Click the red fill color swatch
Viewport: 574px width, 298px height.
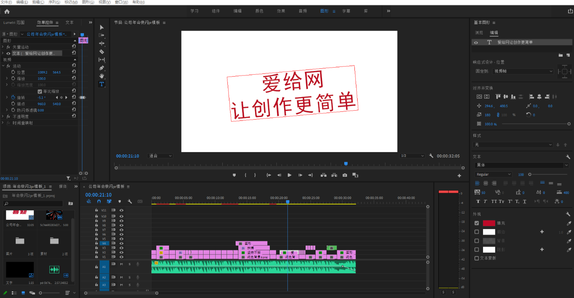(x=489, y=223)
